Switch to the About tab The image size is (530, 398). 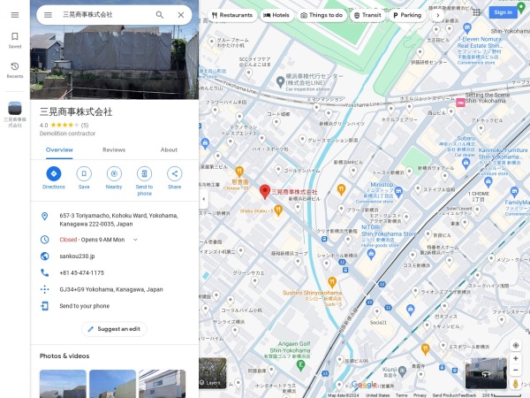point(169,149)
